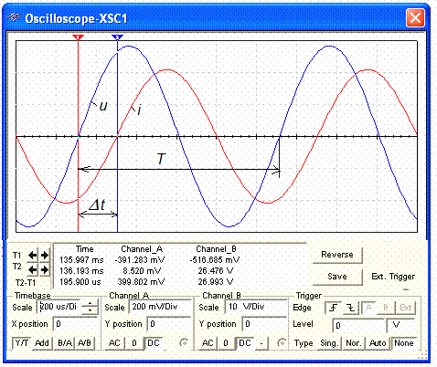
Task: Move cursor T1 right with arrow button
Action: tap(45, 255)
